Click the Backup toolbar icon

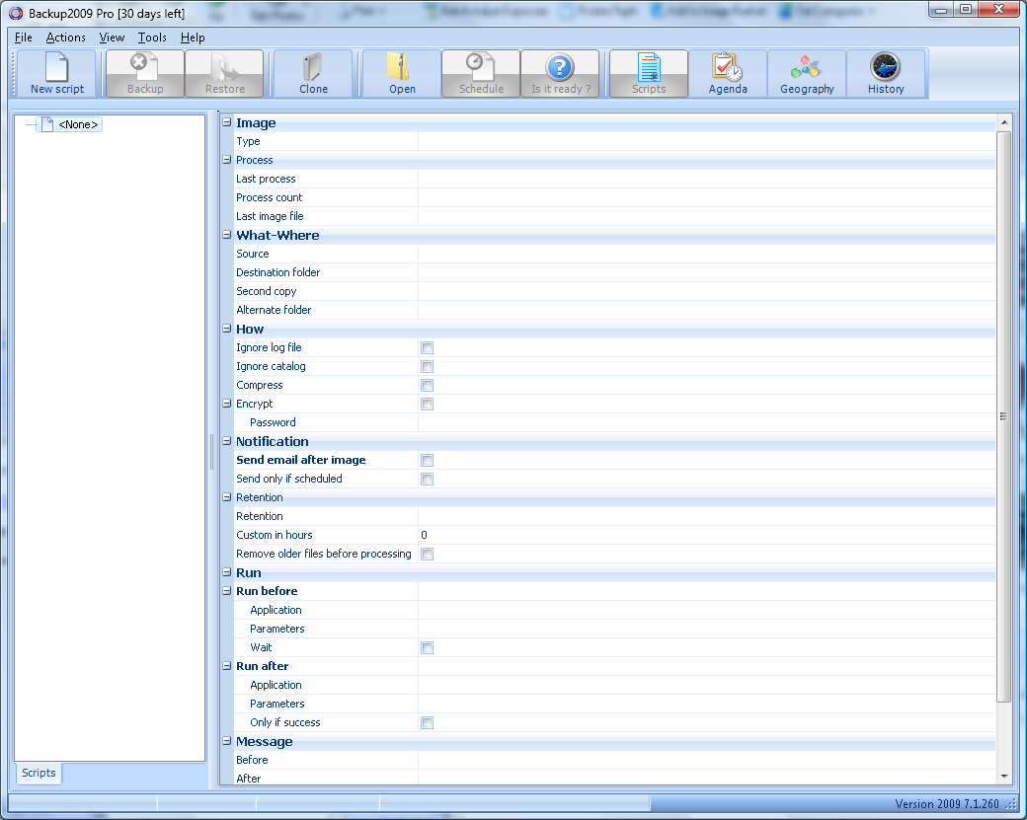[145, 74]
